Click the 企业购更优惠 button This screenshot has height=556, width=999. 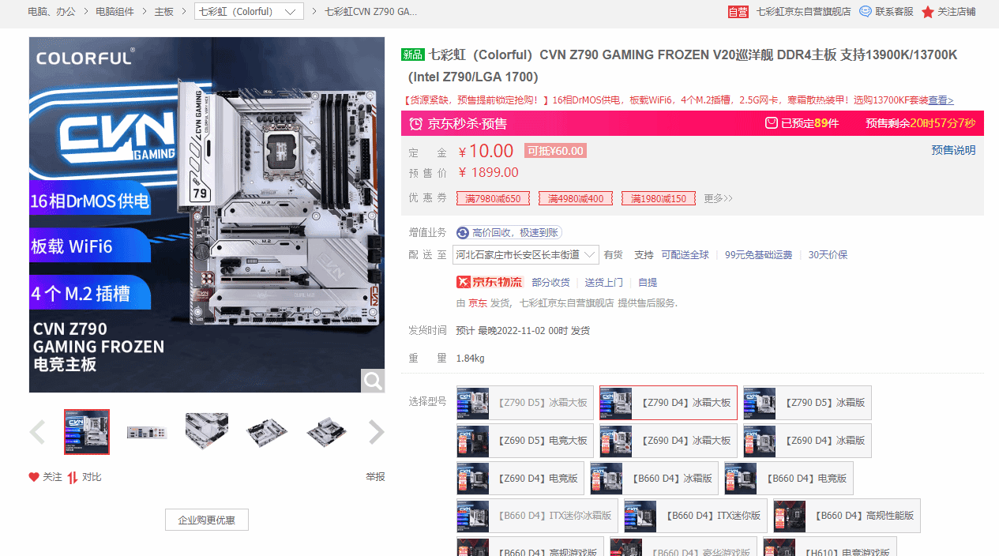pos(207,520)
